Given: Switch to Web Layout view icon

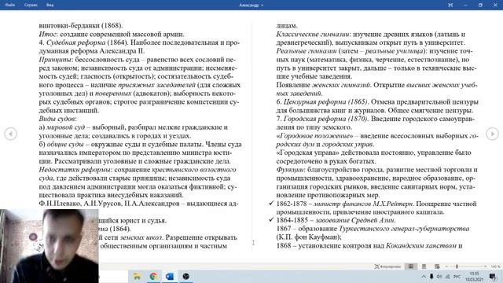Looking at the screenshot, I should (437, 266).
